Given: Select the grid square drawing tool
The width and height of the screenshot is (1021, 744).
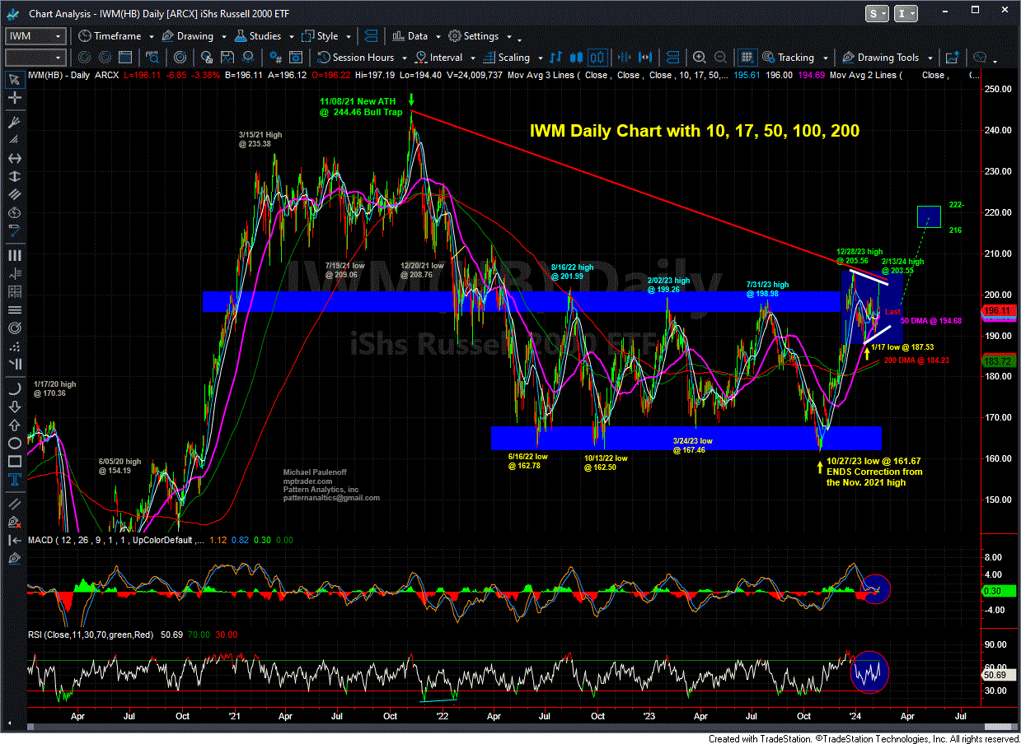Looking at the screenshot, I should point(14,293).
